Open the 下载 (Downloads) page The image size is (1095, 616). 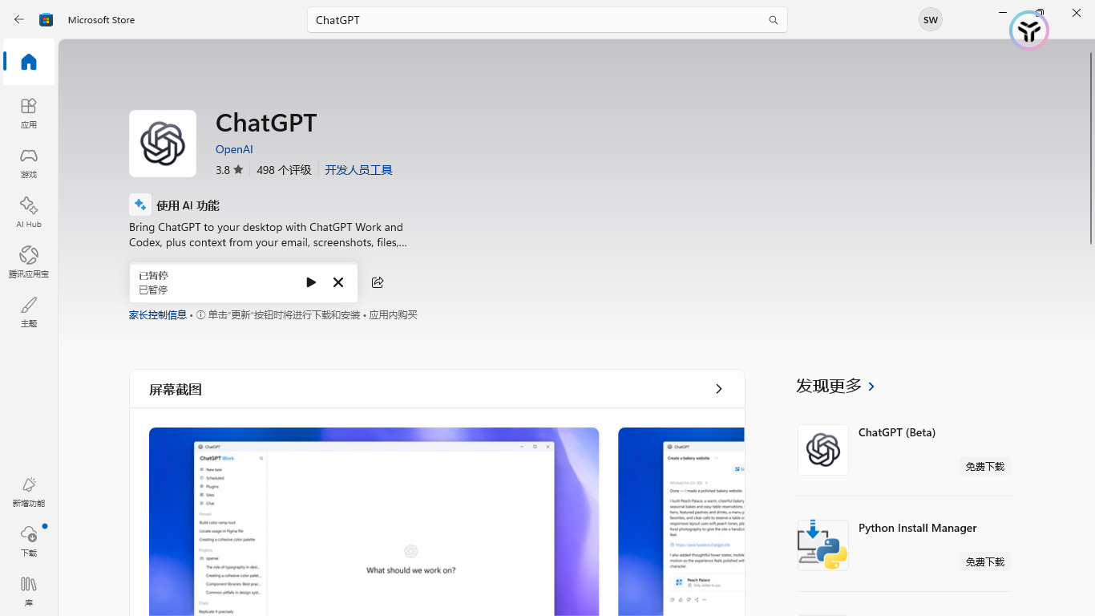tap(29, 541)
